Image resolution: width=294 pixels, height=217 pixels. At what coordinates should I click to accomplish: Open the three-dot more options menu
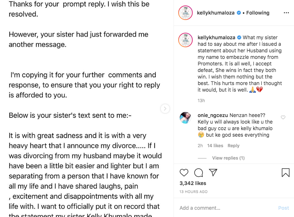point(286,13)
